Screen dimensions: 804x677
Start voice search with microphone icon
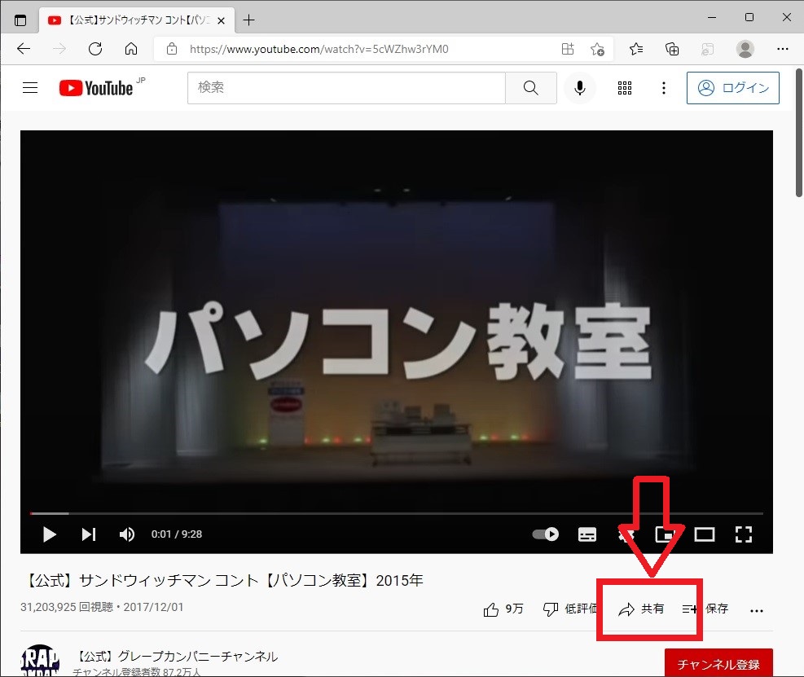click(580, 88)
